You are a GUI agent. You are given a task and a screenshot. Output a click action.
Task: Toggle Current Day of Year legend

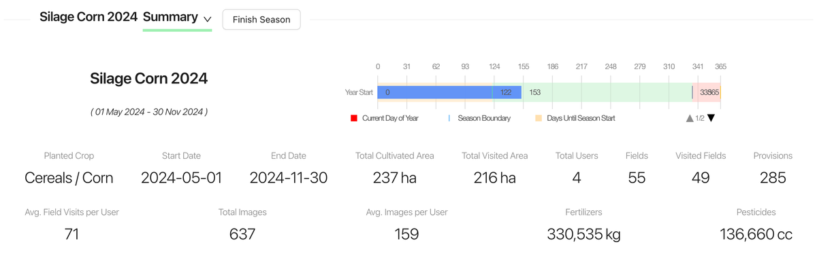pyautogui.click(x=385, y=118)
